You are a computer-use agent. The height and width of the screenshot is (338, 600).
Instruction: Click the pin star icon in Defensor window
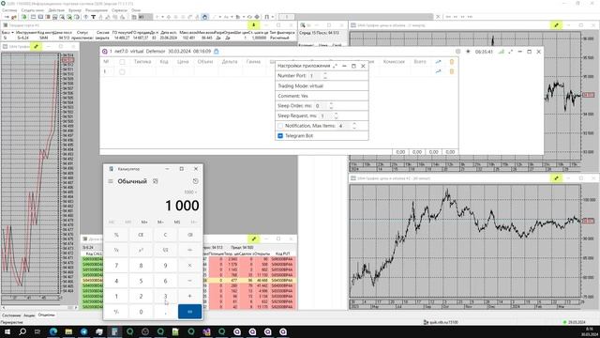[x=468, y=52]
